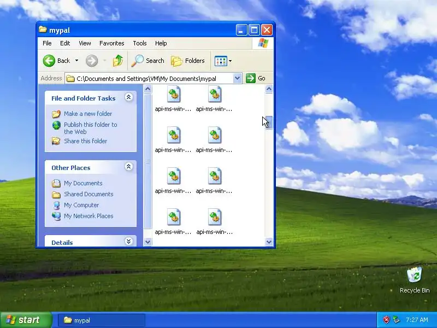Click the Publish to Web globe icon
This screenshot has width=437, height=328.
tap(56, 125)
